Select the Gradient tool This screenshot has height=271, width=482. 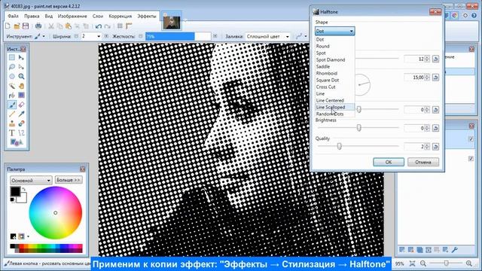pos(21,96)
